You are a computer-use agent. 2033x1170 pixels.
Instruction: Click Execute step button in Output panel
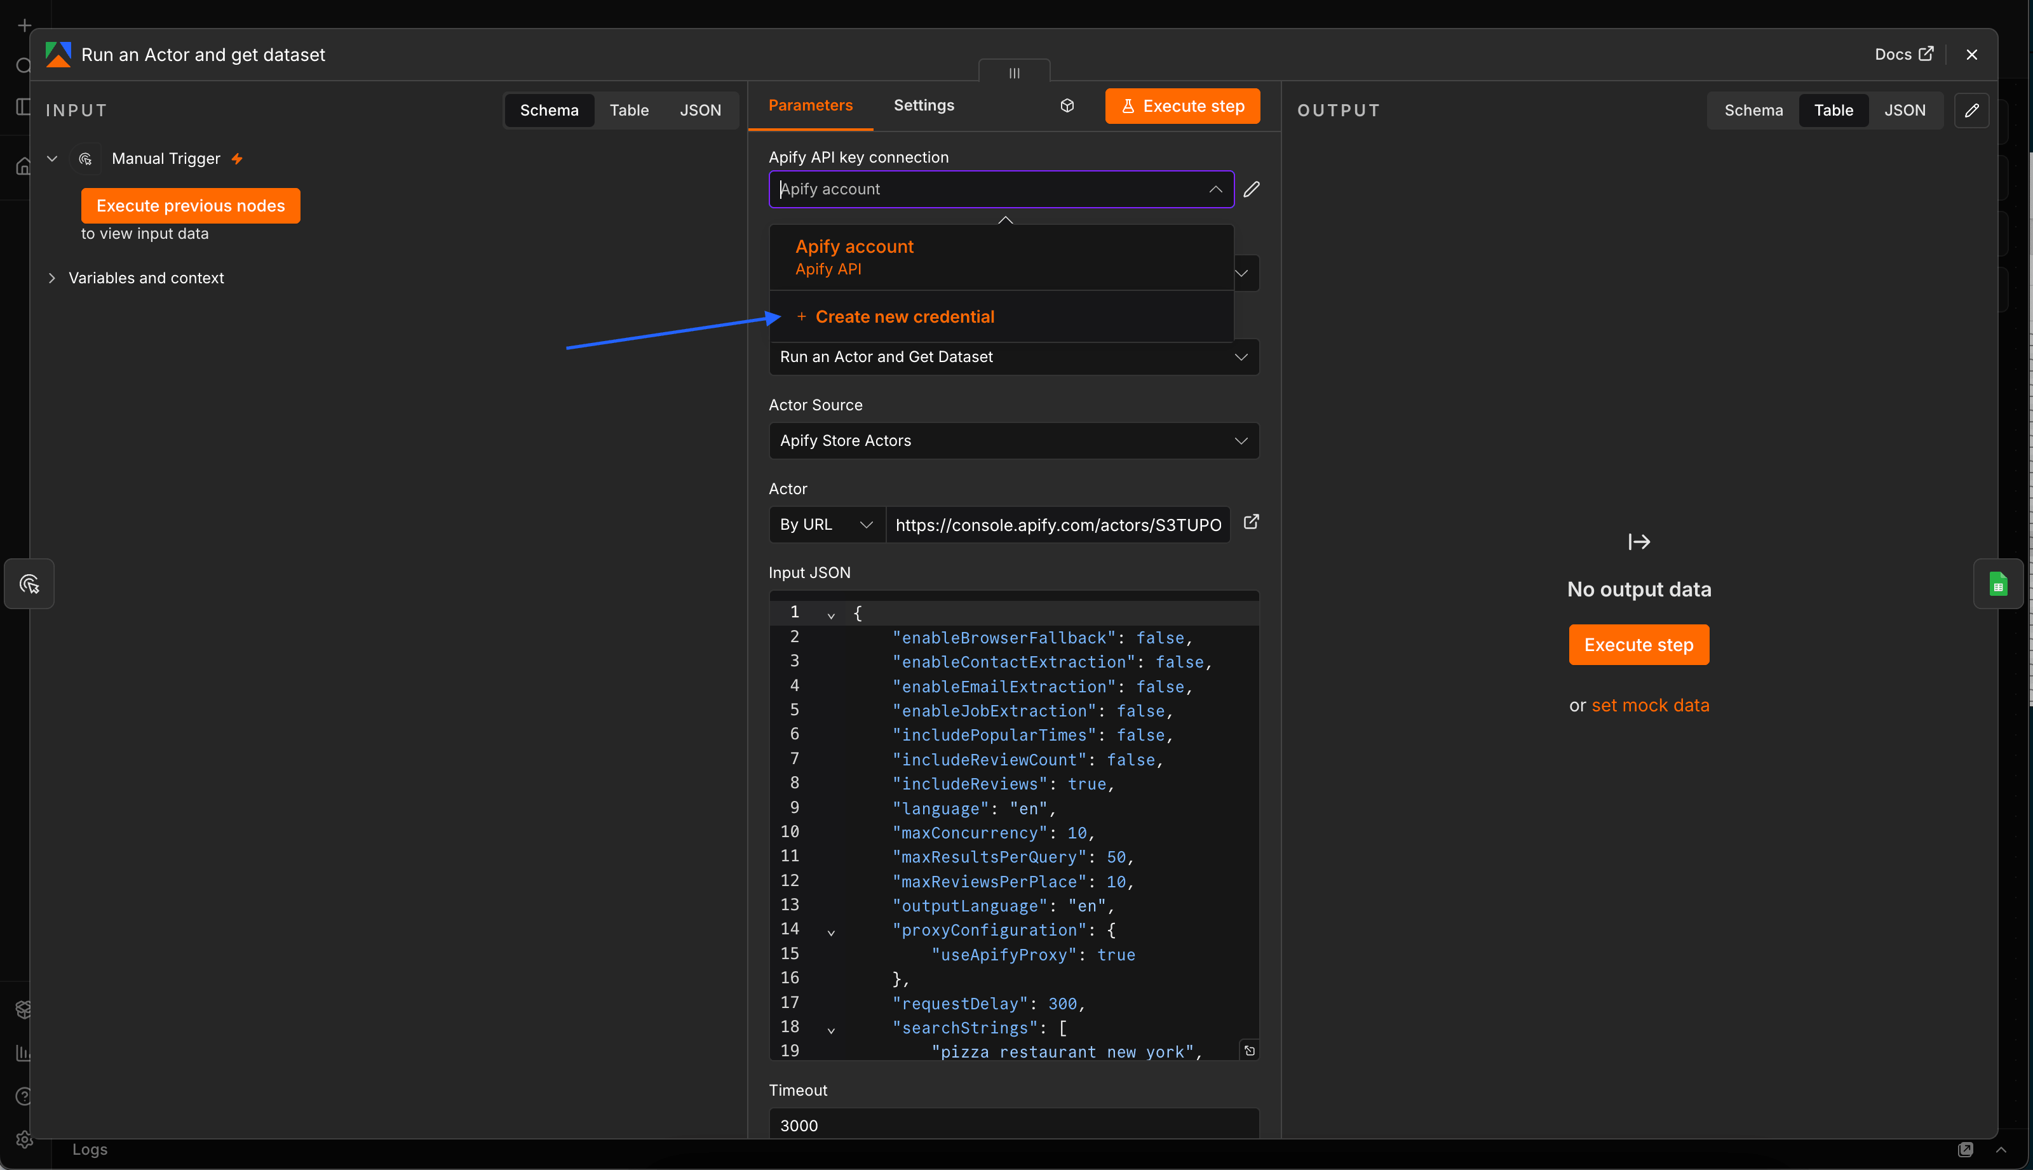click(x=1638, y=645)
